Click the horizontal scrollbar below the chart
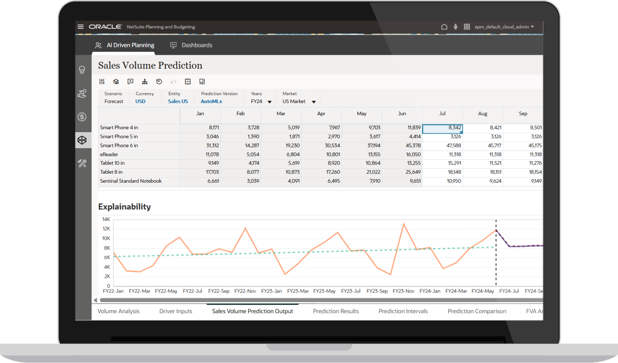Viewport: 618px width, 363px height. (321, 300)
